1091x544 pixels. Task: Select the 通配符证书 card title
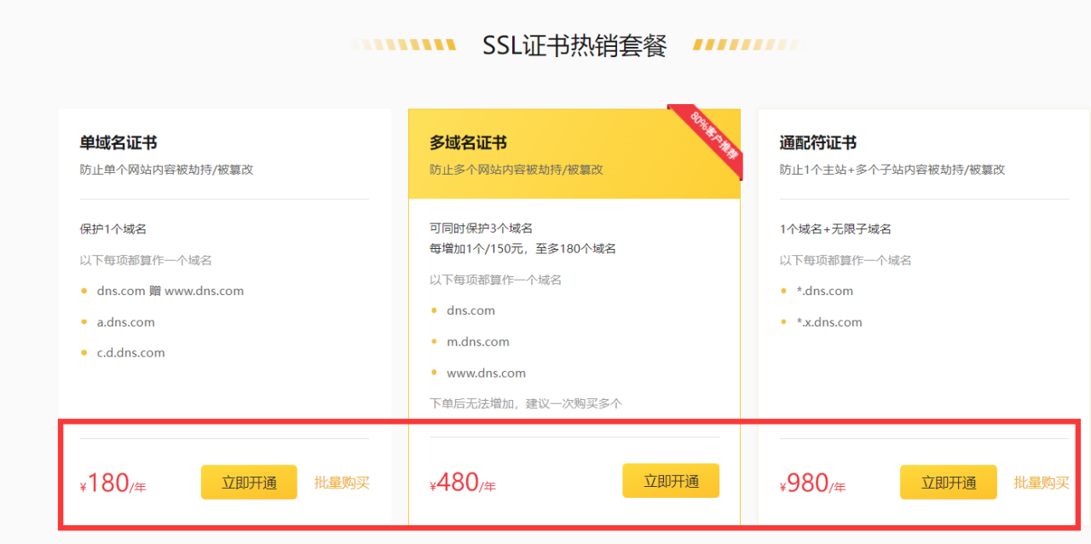(818, 143)
